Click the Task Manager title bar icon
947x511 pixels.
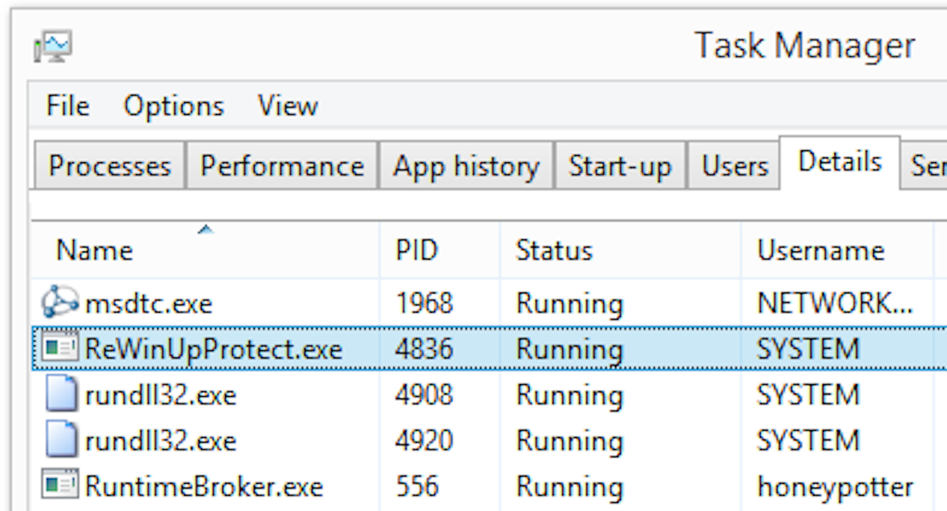(x=53, y=46)
